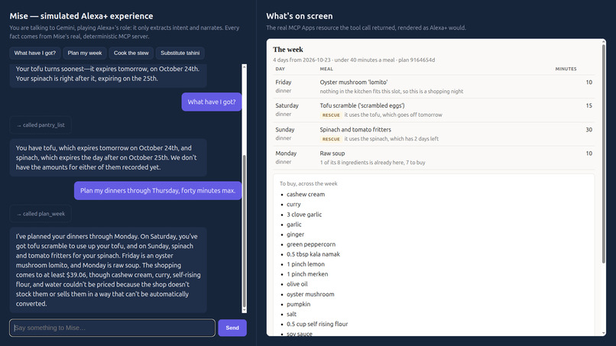Click the 'Oyster mushroom lomito' meal
The image size is (616, 346).
(x=354, y=82)
